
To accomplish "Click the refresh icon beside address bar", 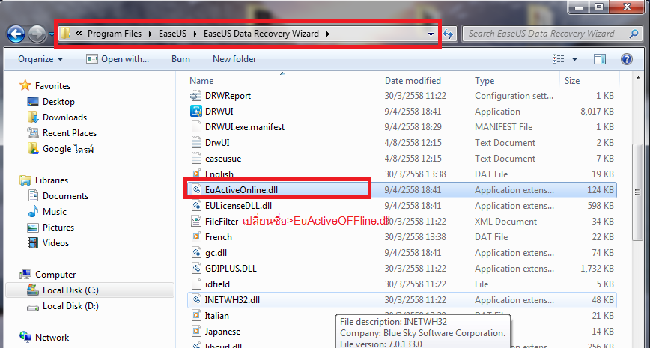I will 448,34.
